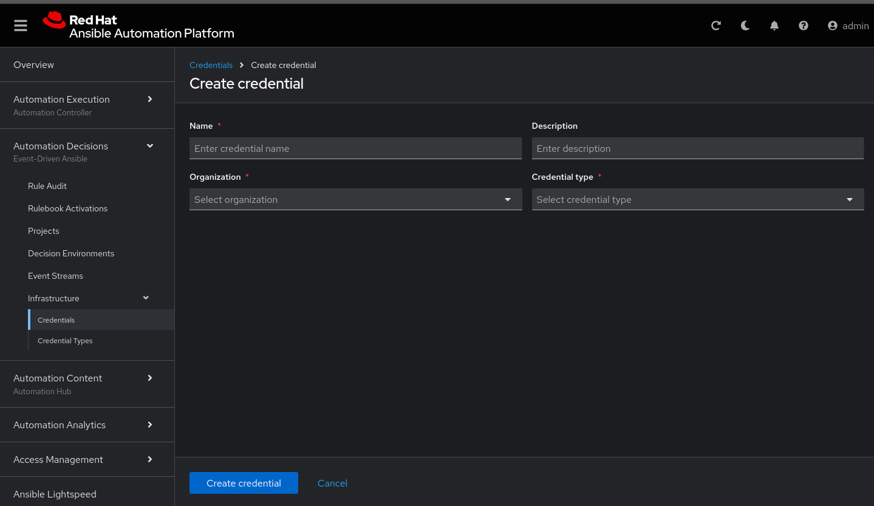The width and height of the screenshot is (874, 506).
Task: Toggle dark theme moon icon
Action: point(745,26)
